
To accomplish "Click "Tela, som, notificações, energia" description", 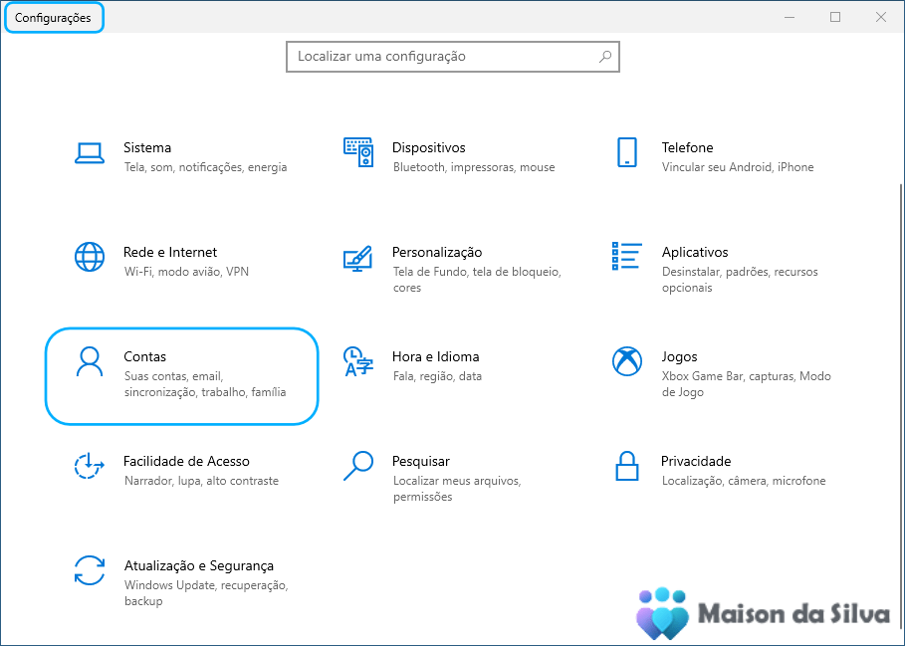I will (205, 167).
